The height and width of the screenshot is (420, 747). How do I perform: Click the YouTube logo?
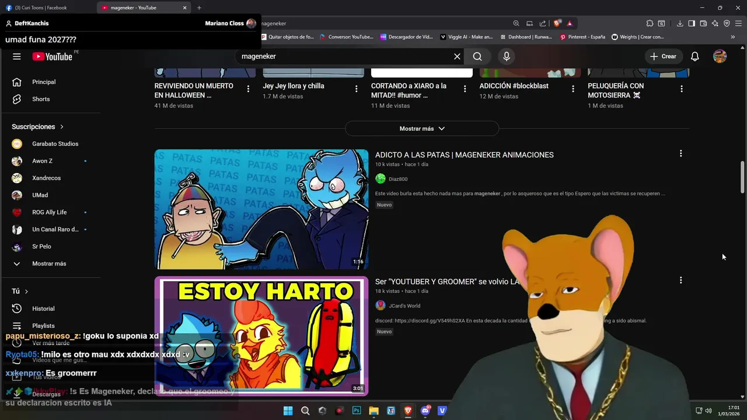click(x=52, y=57)
